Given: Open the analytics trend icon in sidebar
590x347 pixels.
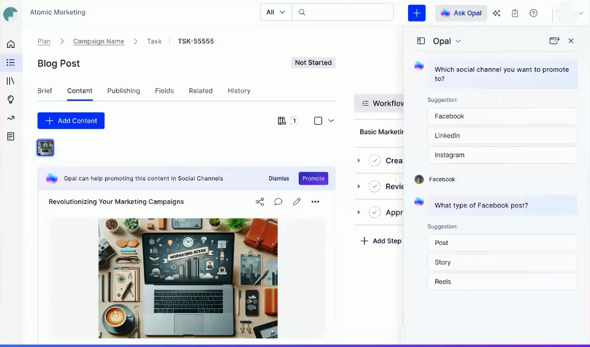Looking at the screenshot, I should (11, 118).
